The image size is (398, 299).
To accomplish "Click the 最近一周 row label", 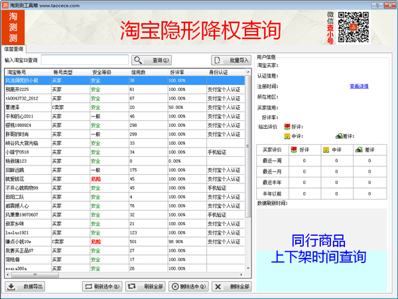I will pyautogui.click(x=272, y=161).
